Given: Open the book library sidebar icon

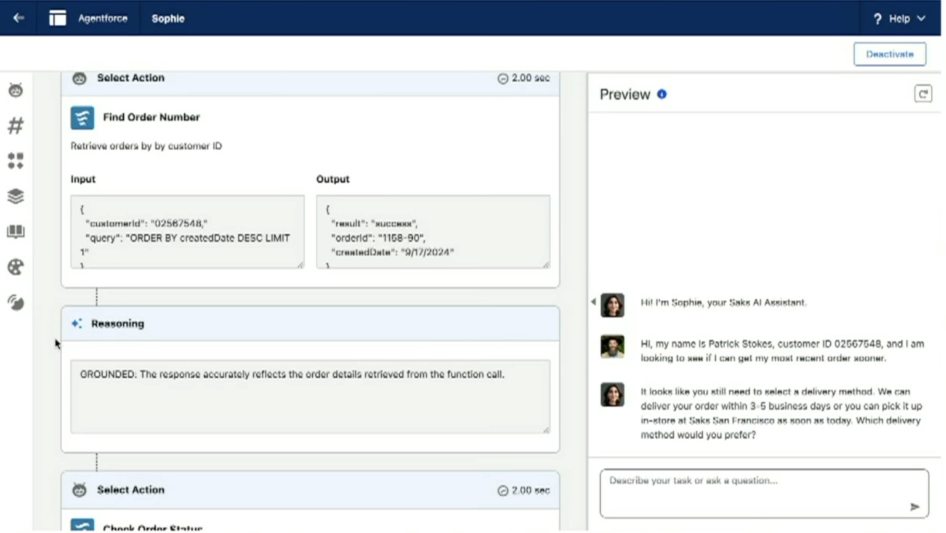Looking at the screenshot, I should [15, 231].
